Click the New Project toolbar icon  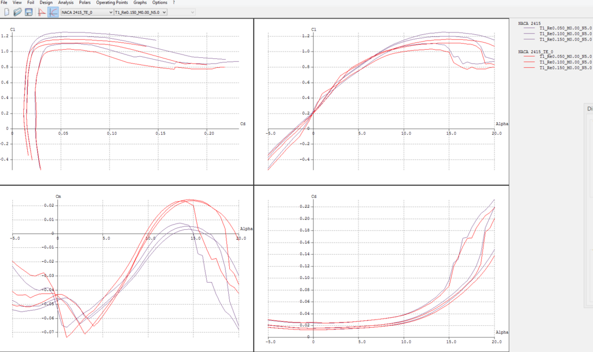pos(6,12)
